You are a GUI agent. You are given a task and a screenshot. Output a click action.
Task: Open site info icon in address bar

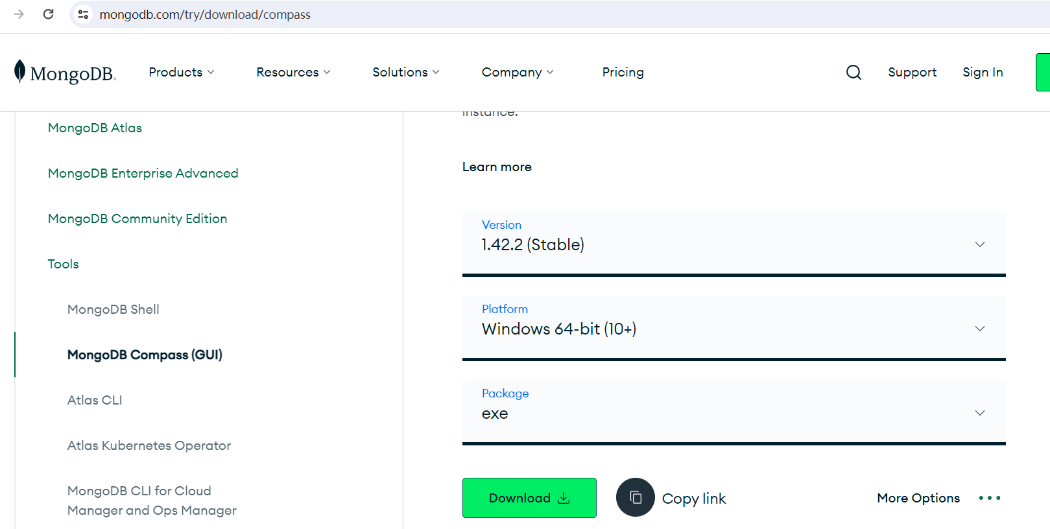click(x=83, y=14)
